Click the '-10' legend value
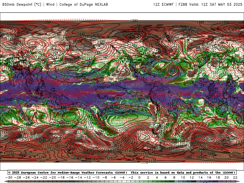Screen dimensions: 244x183 click(x=96, y=178)
